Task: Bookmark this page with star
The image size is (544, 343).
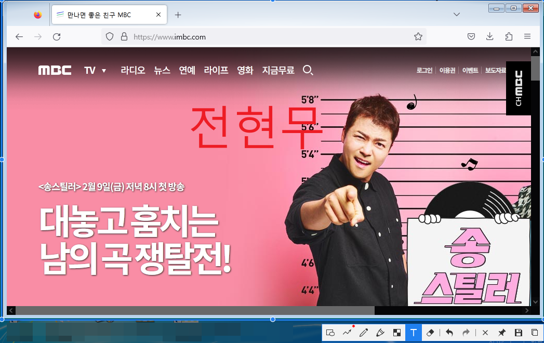Action: [x=418, y=36]
